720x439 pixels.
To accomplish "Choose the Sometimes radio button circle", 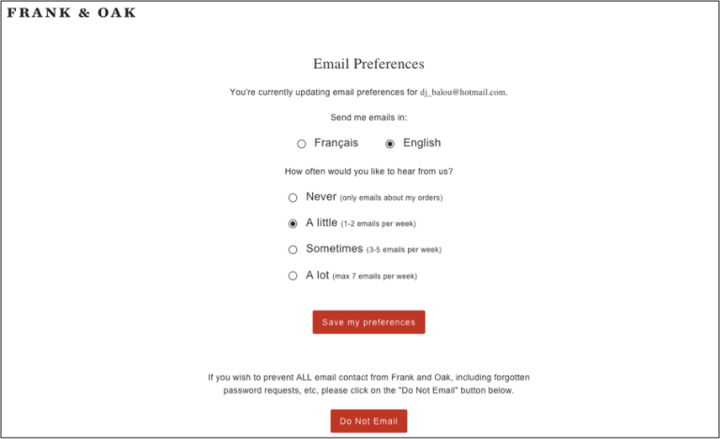I will click(292, 250).
